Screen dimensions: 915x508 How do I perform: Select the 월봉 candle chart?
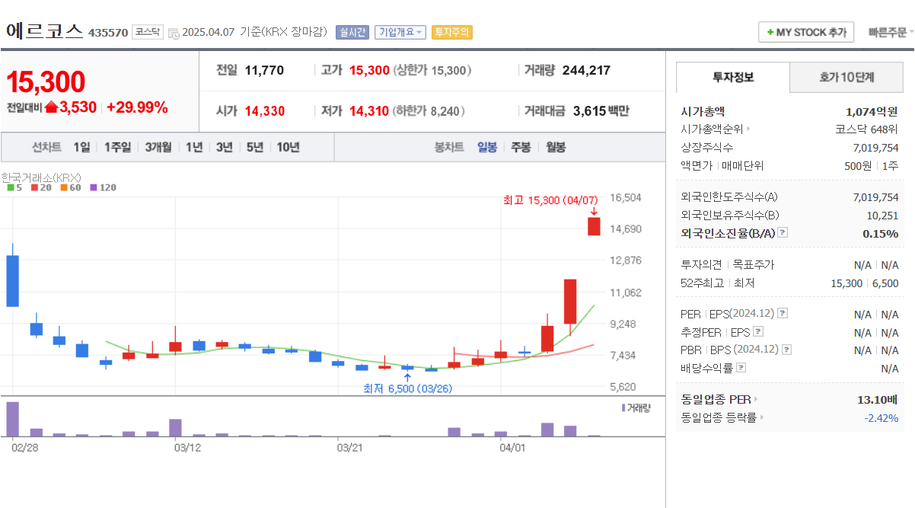pos(556,147)
